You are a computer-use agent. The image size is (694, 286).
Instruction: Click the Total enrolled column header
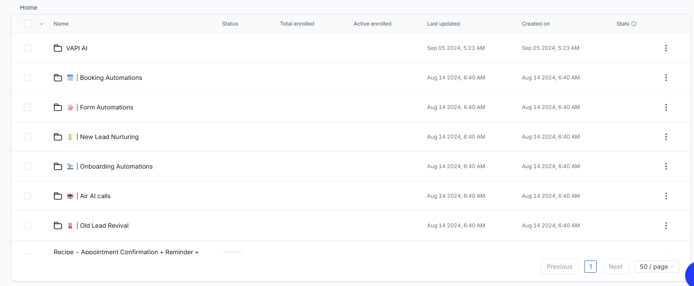297,24
